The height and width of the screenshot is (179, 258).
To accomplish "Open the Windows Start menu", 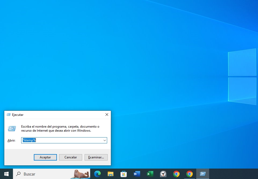I will pyautogui.click(x=6, y=174).
